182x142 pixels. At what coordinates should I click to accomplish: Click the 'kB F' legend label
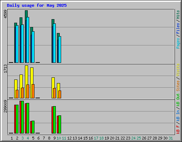[178, 130]
